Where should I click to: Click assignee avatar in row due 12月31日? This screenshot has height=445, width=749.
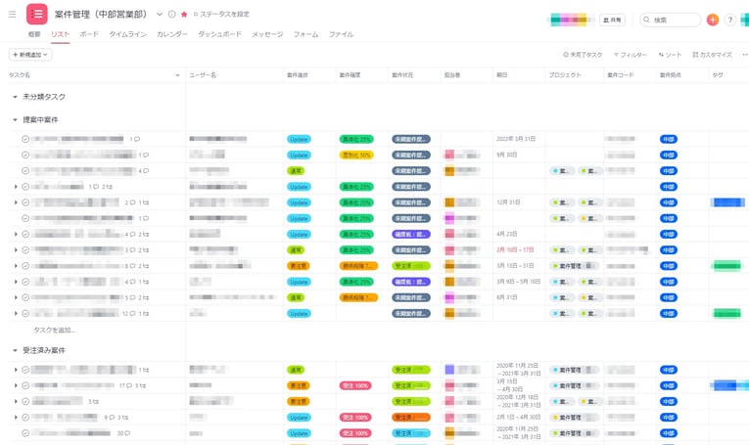tap(449, 202)
